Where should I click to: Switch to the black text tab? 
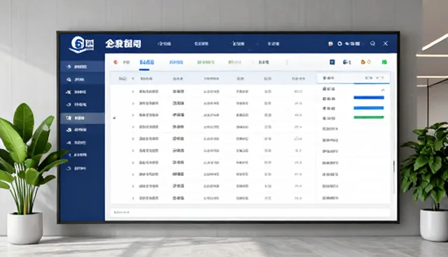264,62
